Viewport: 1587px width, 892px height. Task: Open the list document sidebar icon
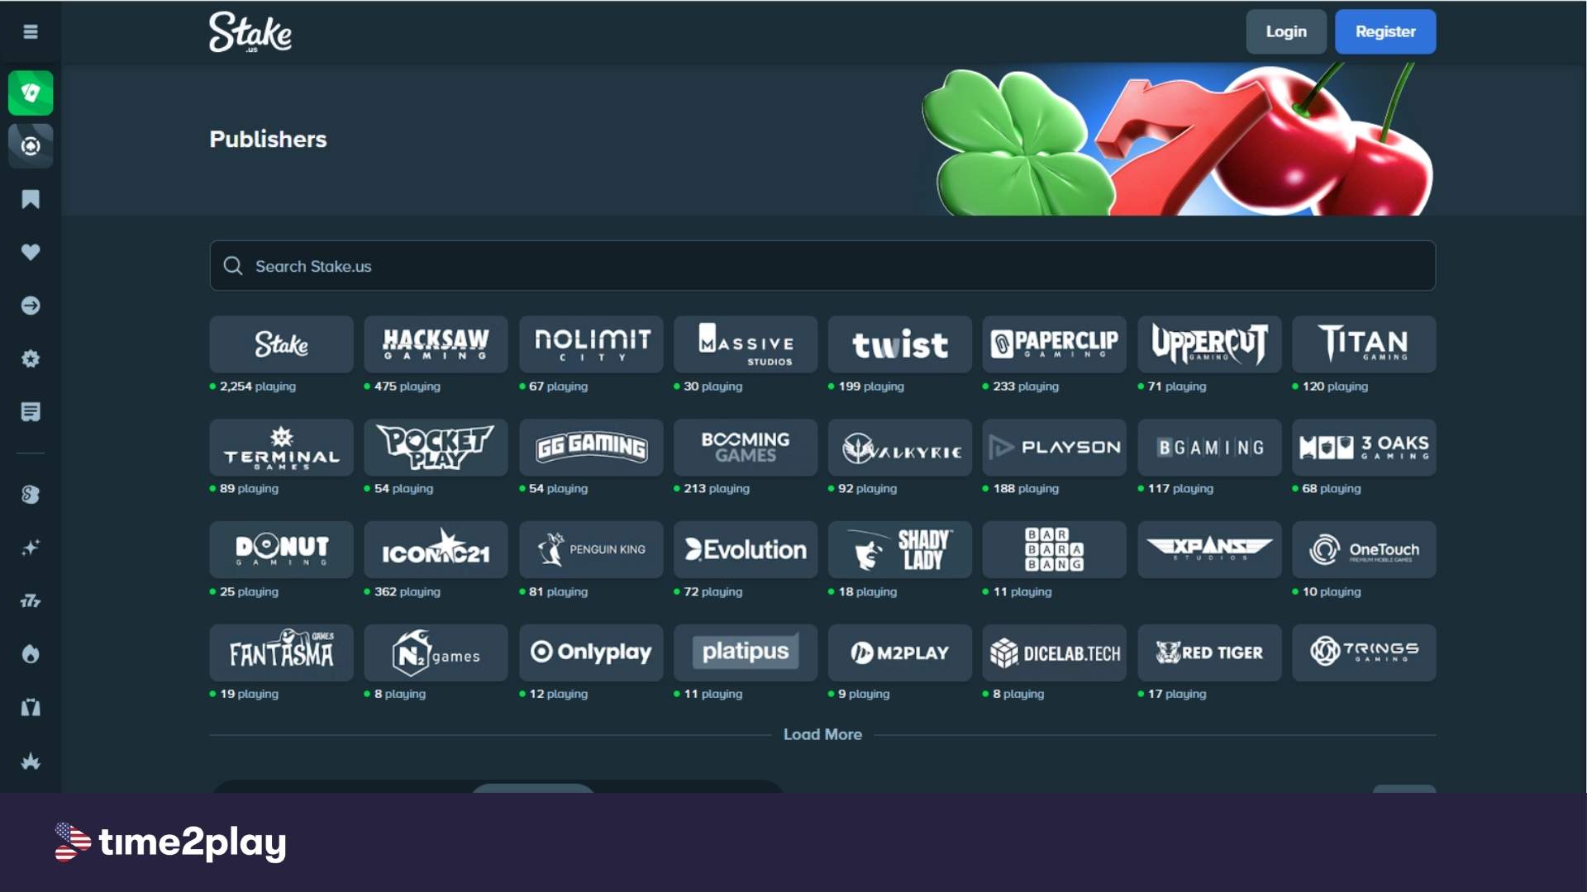tap(31, 411)
